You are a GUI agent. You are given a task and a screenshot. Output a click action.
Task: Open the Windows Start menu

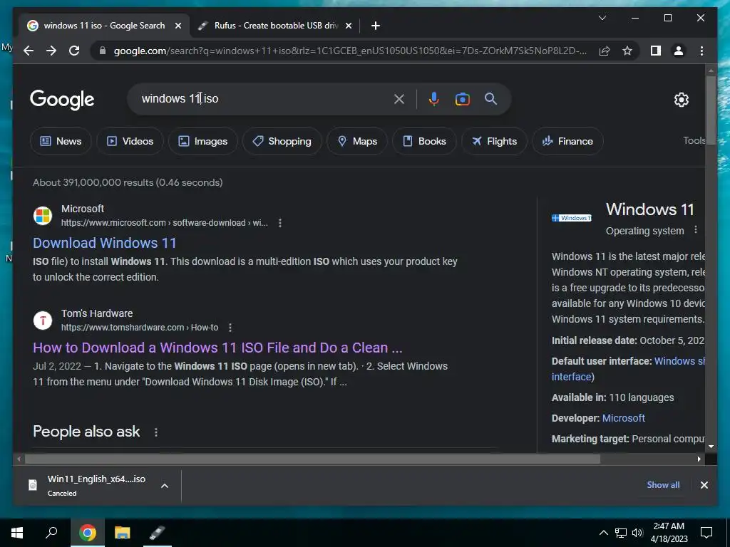pyautogui.click(x=17, y=533)
